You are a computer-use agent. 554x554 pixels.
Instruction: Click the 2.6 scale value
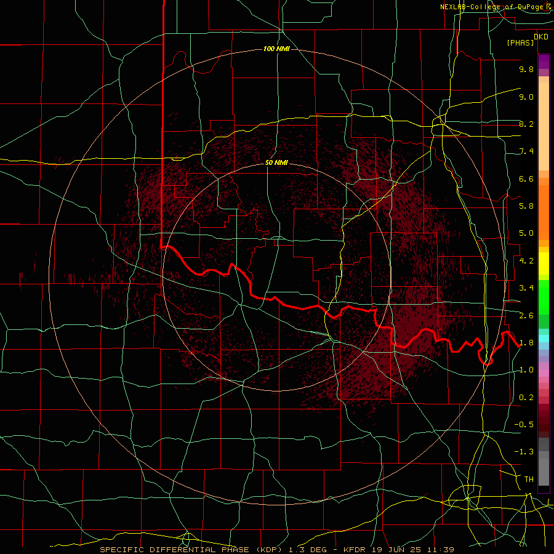pyautogui.click(x=526, y=316)
